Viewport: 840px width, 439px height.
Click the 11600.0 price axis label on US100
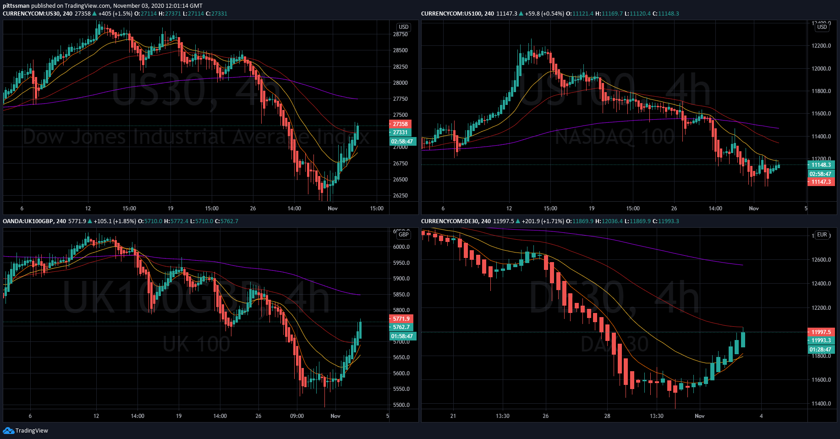821,114
